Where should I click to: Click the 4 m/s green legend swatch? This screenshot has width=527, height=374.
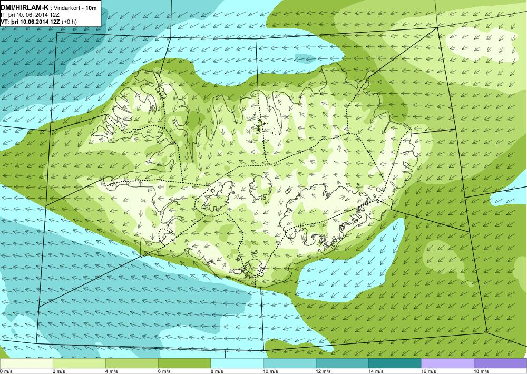(132, 363)
